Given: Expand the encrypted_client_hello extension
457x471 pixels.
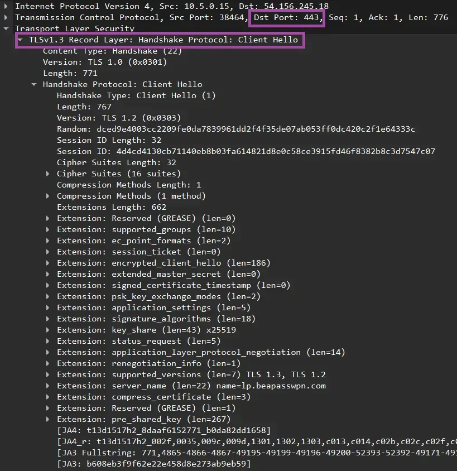Looking at the screenshot, I should (47, 263).
